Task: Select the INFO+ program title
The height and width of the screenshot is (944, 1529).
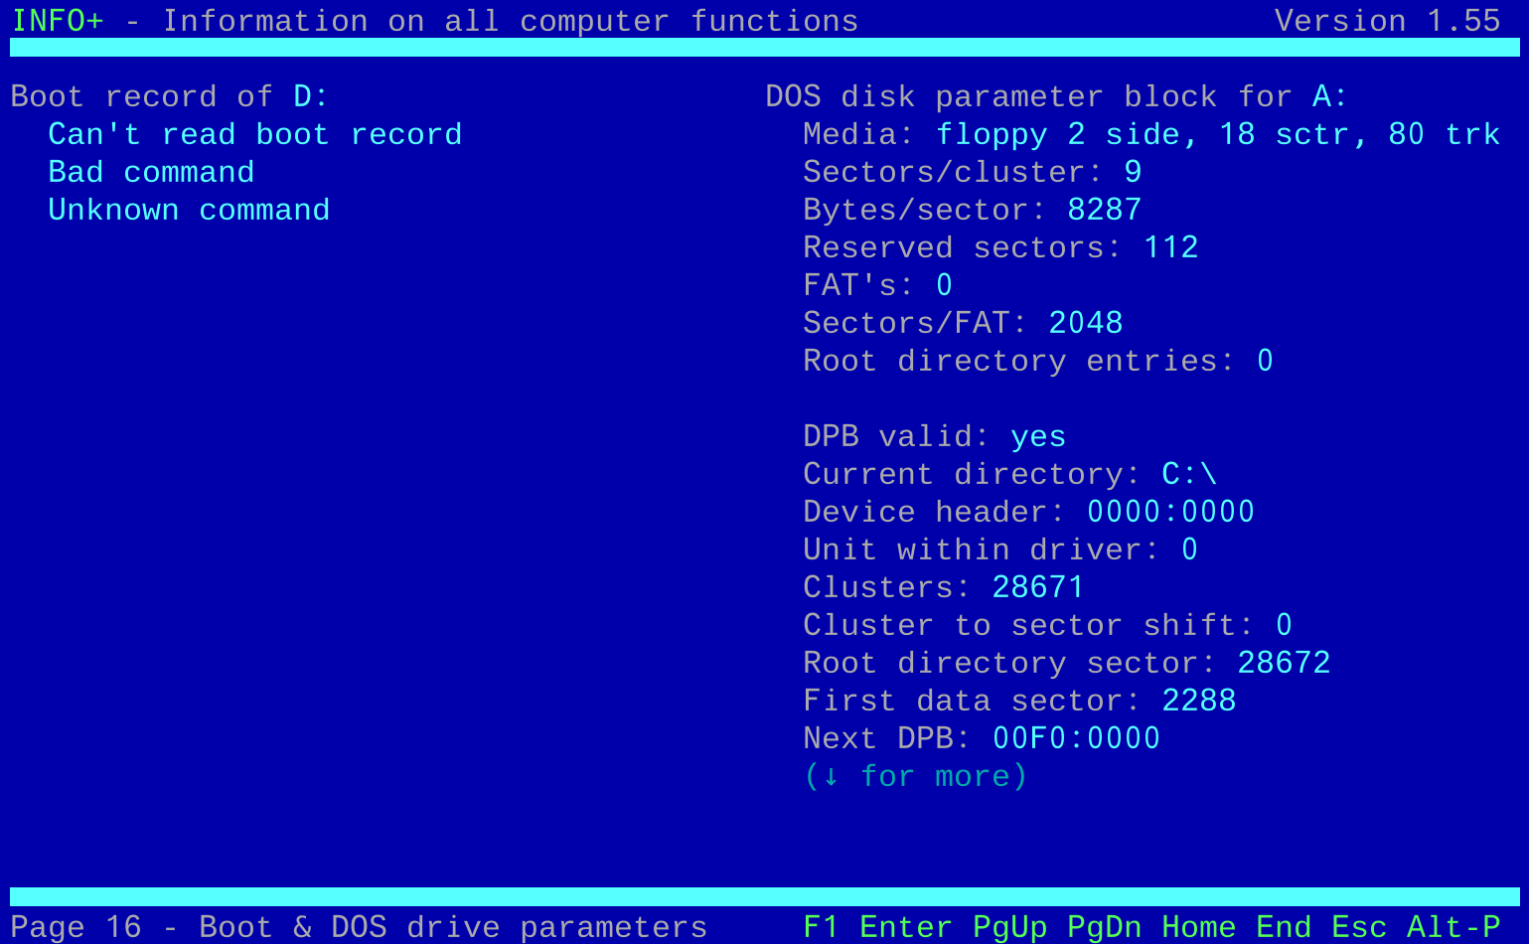Action: [58, 21]
